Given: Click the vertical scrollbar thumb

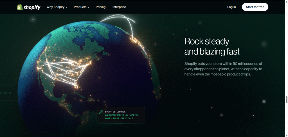Looking at the screenshot, I should (286, 100).
